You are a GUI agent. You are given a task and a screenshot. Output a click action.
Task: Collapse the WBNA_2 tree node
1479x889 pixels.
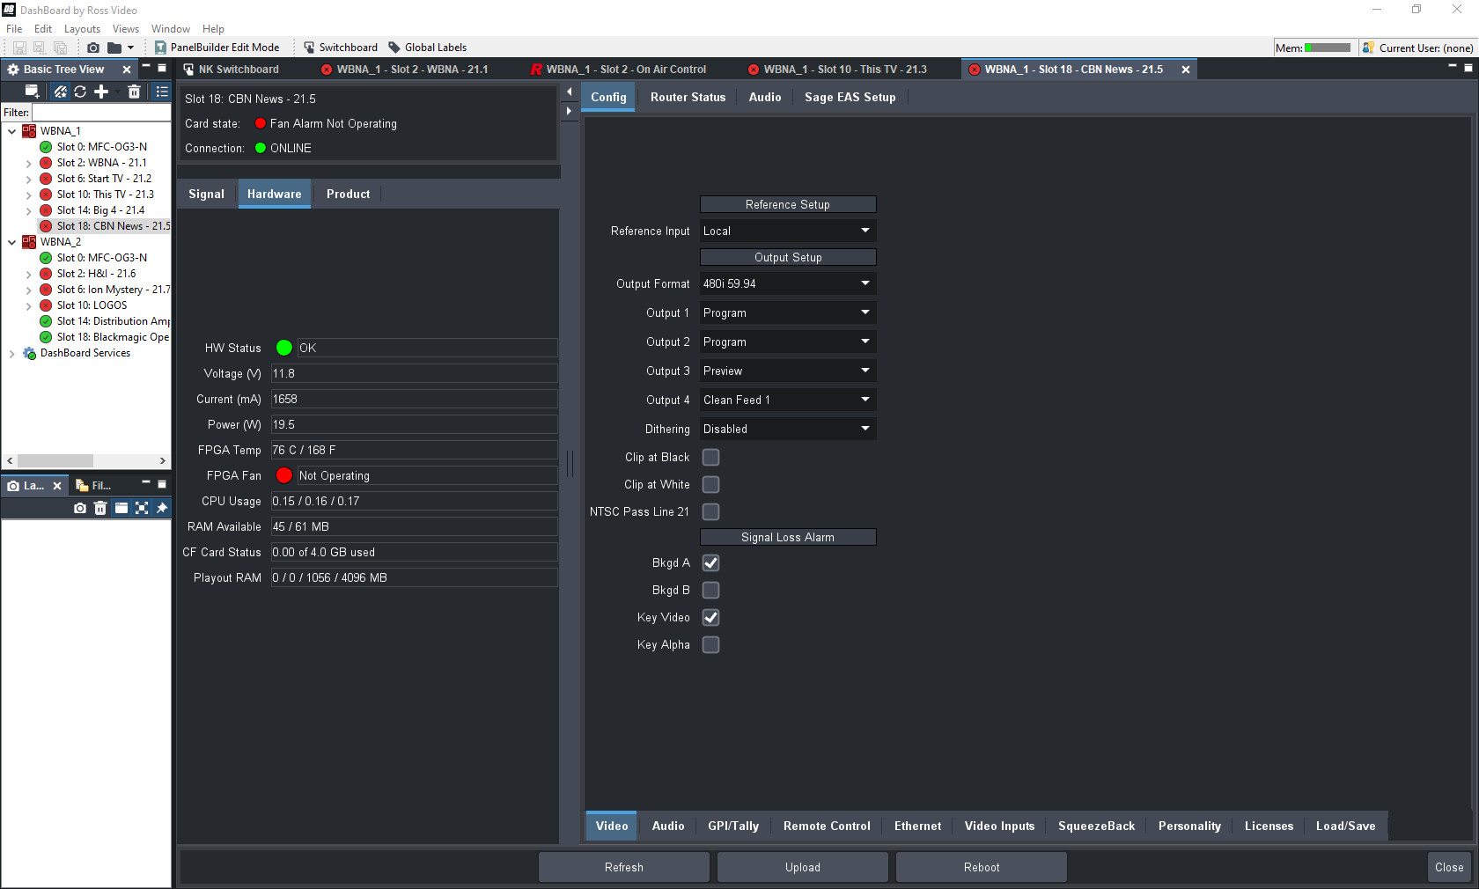click(x=11, y=242)
